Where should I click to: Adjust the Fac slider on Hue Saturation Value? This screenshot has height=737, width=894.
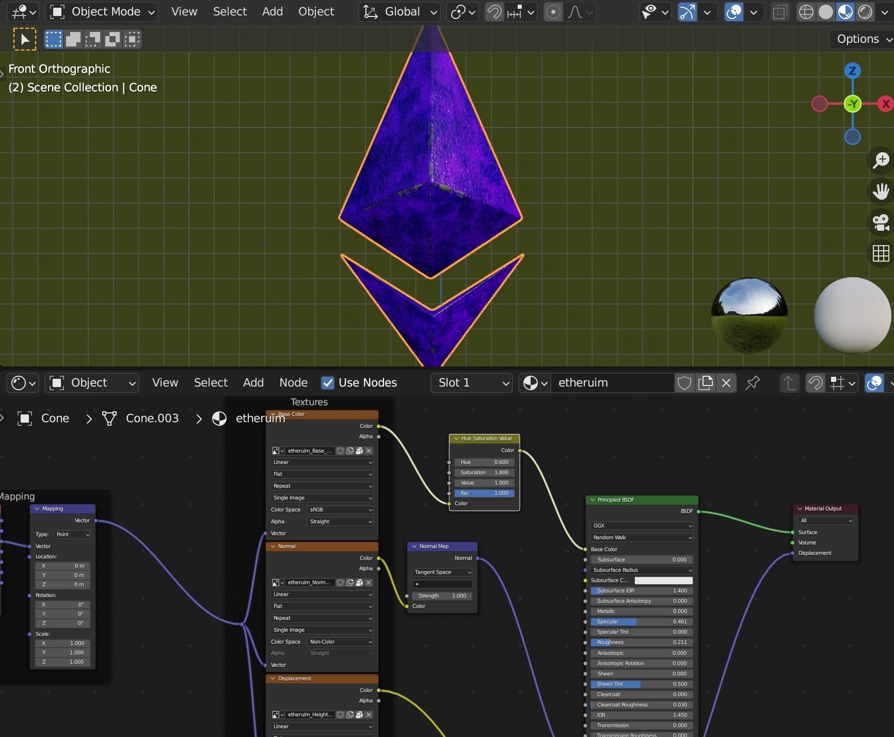pyautogui.click(x=484, y=493)
